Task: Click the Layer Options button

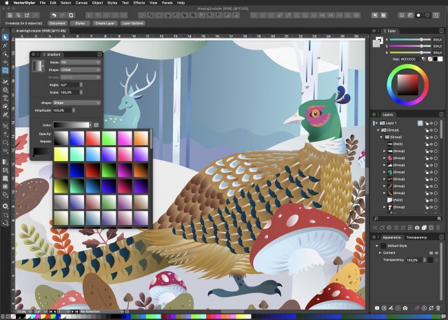Action: [133, 23]
